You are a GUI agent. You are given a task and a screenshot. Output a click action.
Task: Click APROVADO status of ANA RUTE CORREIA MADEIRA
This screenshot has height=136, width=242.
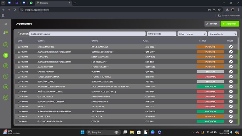(x=210, y=86)
